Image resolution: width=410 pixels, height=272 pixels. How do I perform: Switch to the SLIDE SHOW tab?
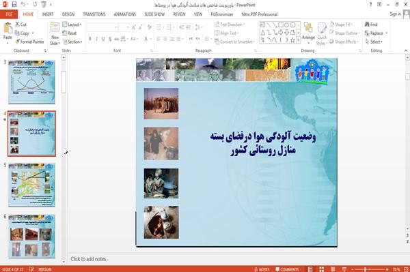(x=154, y=14)
